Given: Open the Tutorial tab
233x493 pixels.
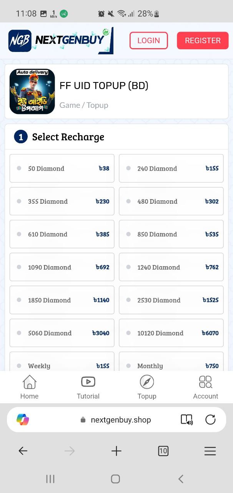Looking at the screenshot, I should point(88,387).
